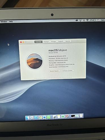Open the Dock app left of Notes
105x140 pixels.
coord(54,117)
